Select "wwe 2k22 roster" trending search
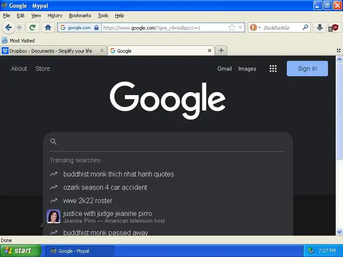This screenshot has height=257, width=343. pos(168,200)
